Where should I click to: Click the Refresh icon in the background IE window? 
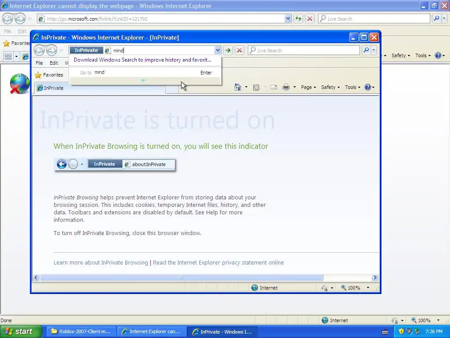[x=298, y=18]
